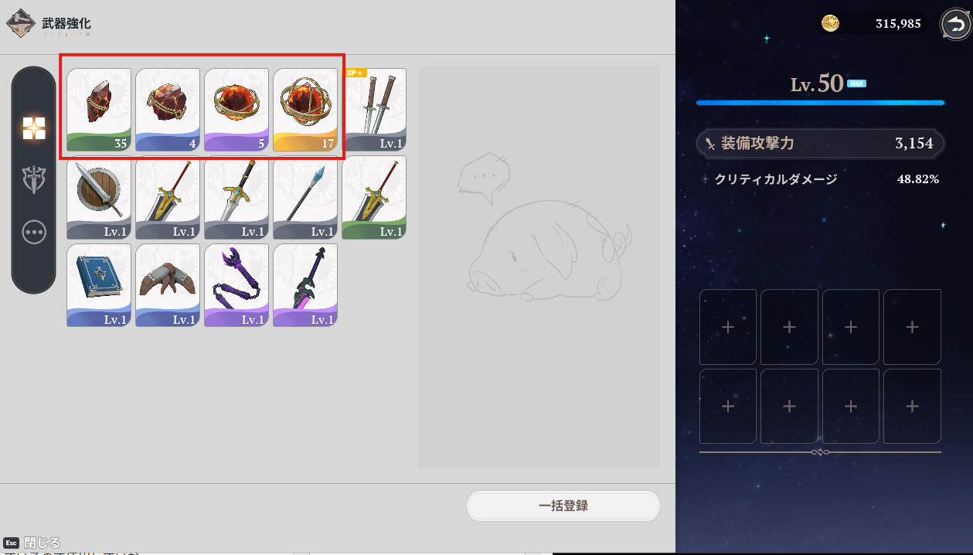Image resolution: width=973 pixels, height=555 pixels.
Task: Click the Esc 閉じる close label
Action: coord(32,543)
